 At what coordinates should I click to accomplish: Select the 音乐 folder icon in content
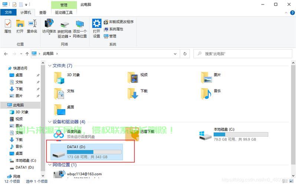[206, 94]
